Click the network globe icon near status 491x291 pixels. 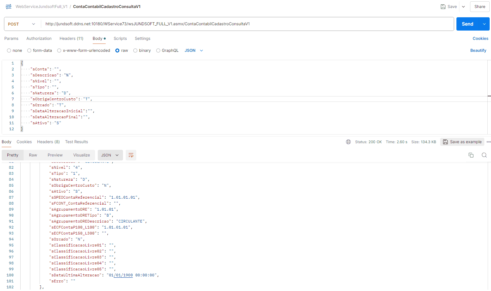(348, 142)
